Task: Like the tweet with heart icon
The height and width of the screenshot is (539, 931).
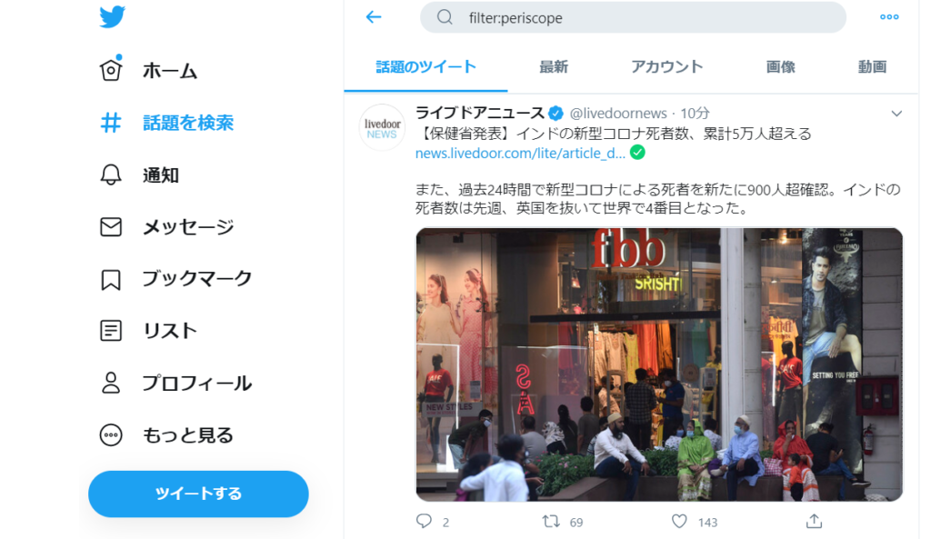Action: (x=679, y=521)
